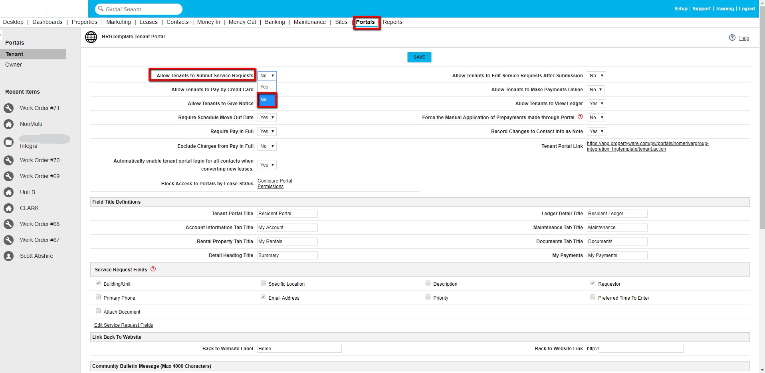This screenshot has width=765, height=373.
Task: Click the folder icon beside Integra
Action: (9, 142)
